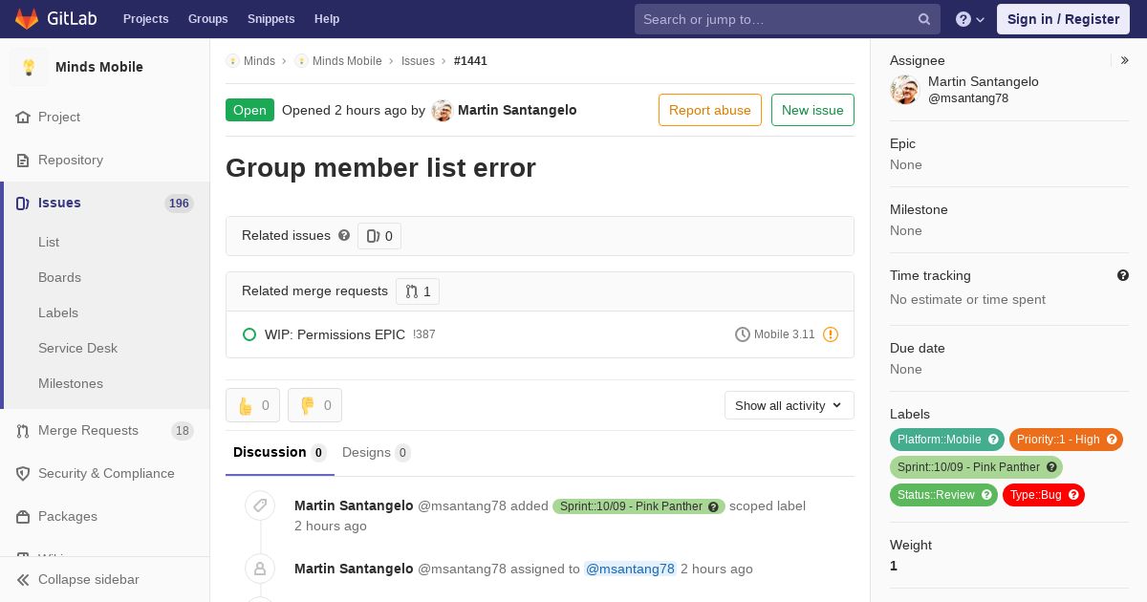Click the Issues count badge 196

[179, 203]
